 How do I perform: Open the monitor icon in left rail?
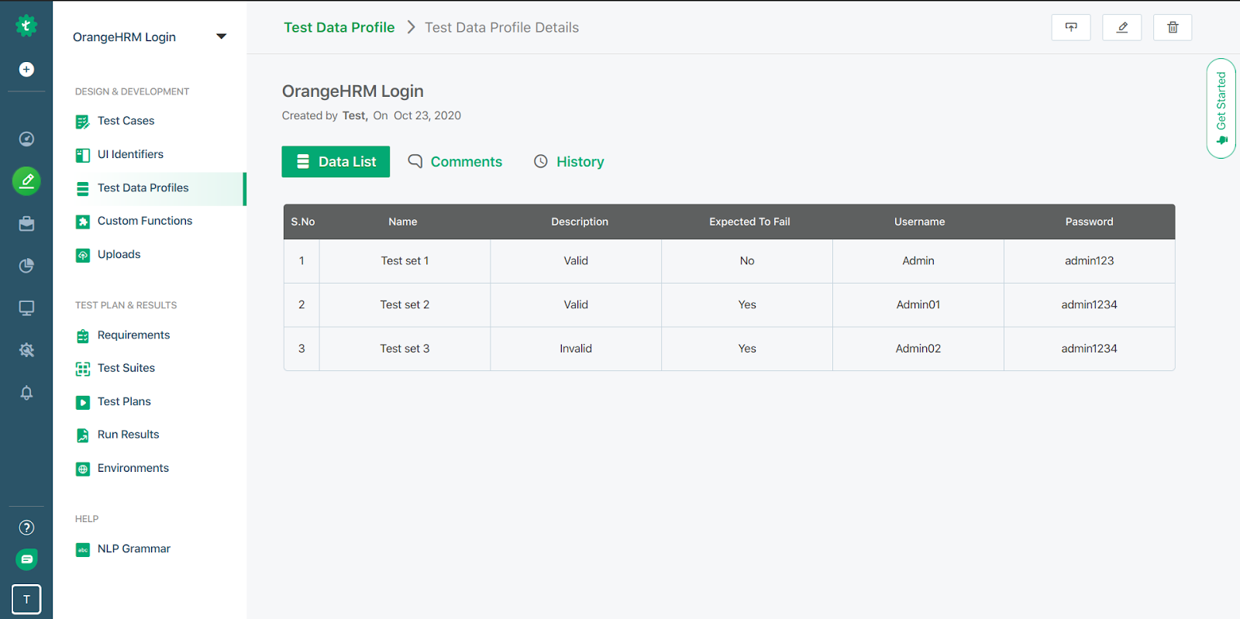tap(26, 308)
